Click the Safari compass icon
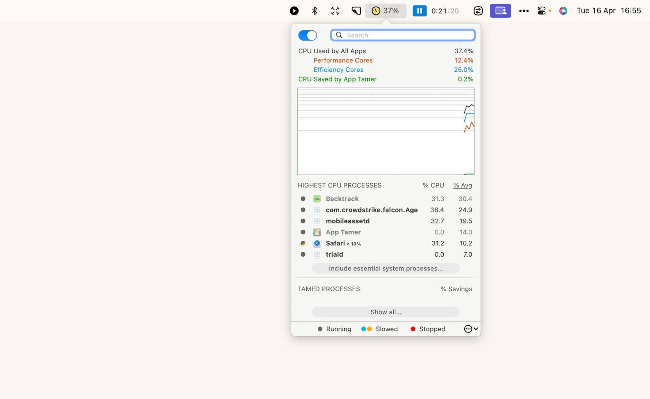The height and width of the screenshot is (399, 650). (317, 243)
